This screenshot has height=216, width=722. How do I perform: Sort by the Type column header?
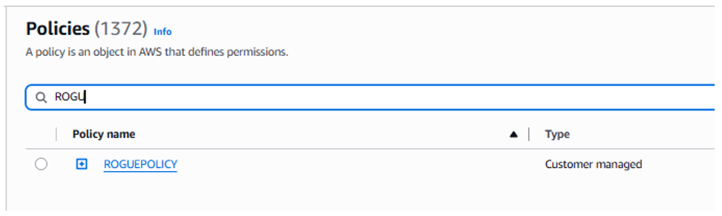(x=557, y=135)
